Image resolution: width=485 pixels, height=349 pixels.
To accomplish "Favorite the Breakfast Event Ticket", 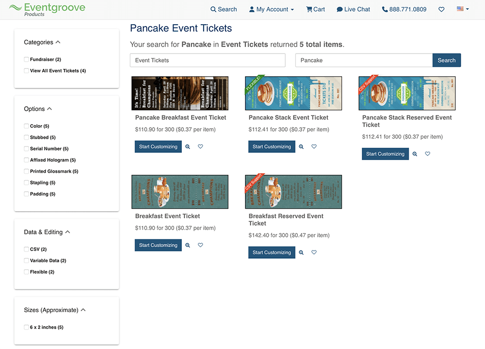I will (200, 245).
